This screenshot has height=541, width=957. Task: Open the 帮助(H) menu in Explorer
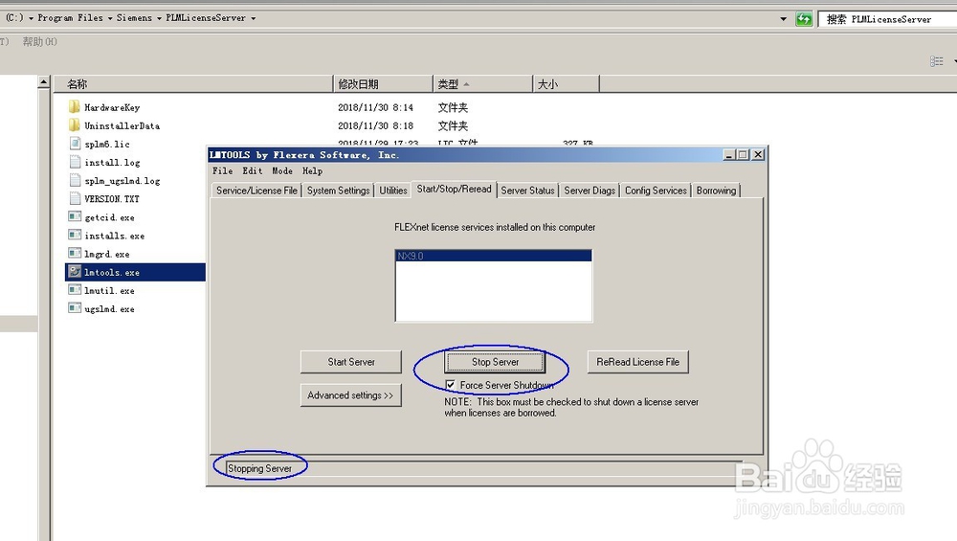pyautogui.click(x=39, y=42)
